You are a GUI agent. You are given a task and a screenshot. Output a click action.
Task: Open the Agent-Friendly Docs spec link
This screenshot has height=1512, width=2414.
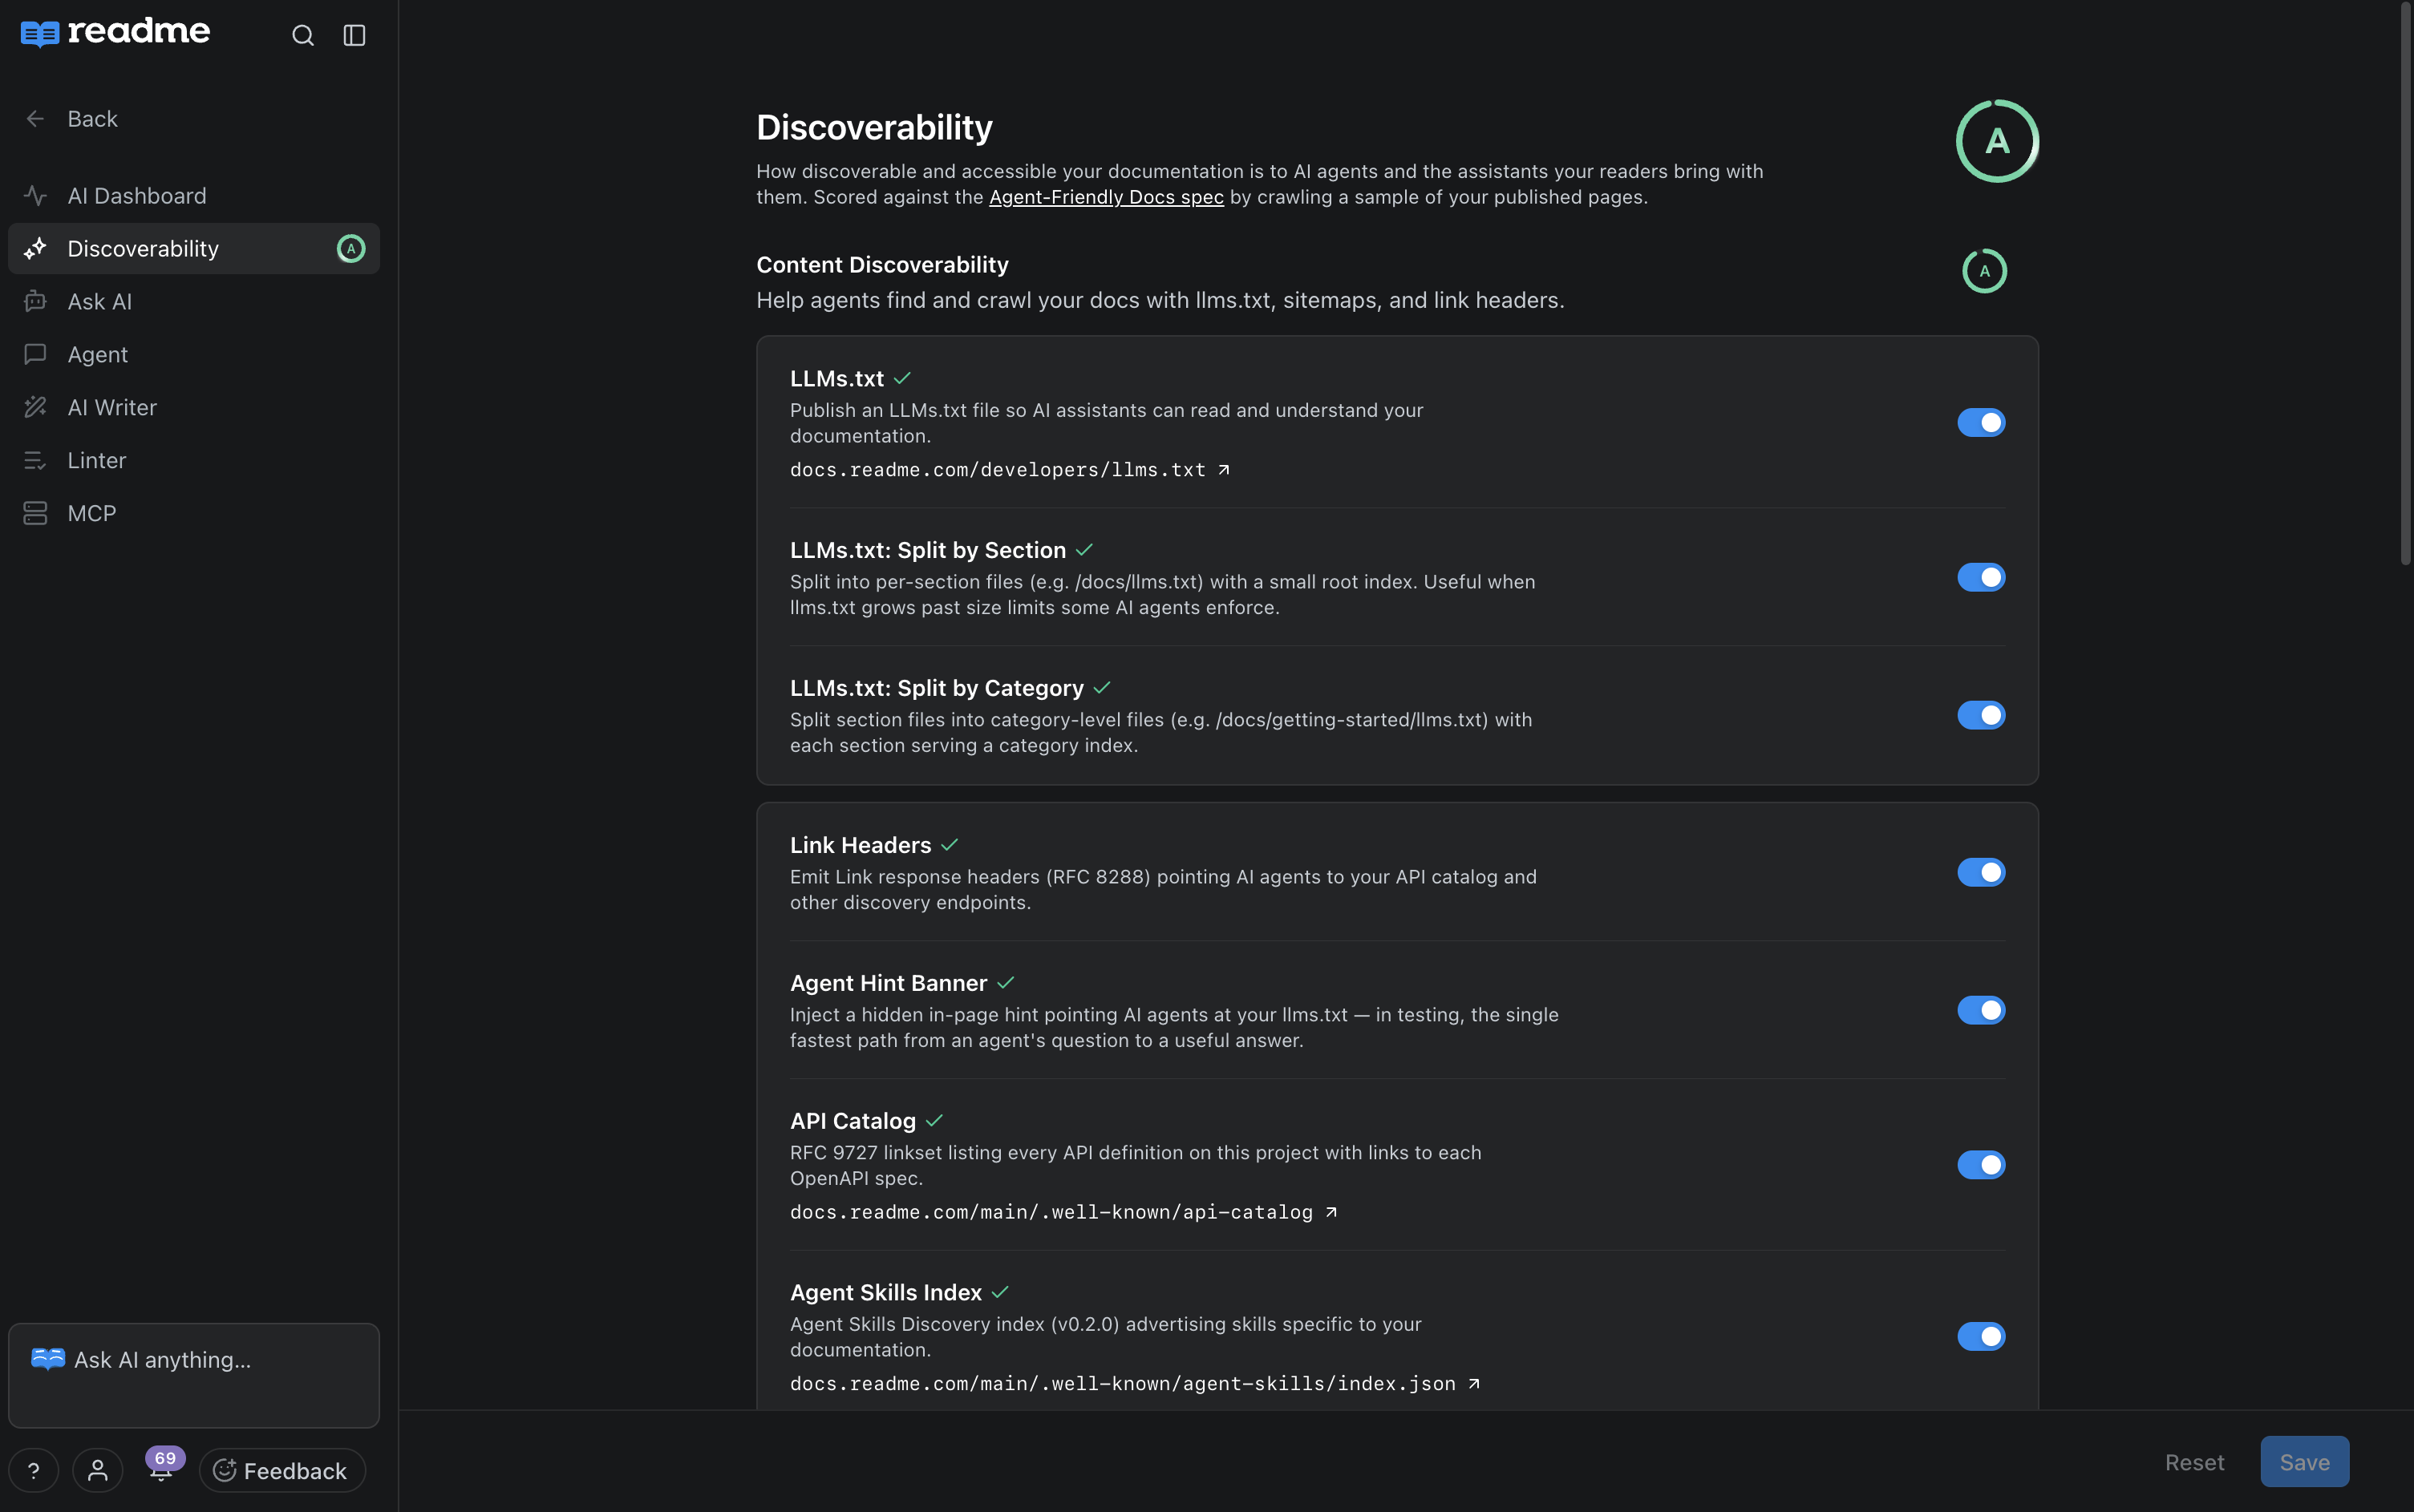coord(1105,198)
